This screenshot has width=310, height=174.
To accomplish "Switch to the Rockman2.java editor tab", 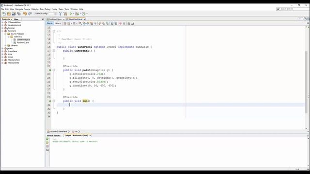I will pyautogui.click(x=55, y=19).
